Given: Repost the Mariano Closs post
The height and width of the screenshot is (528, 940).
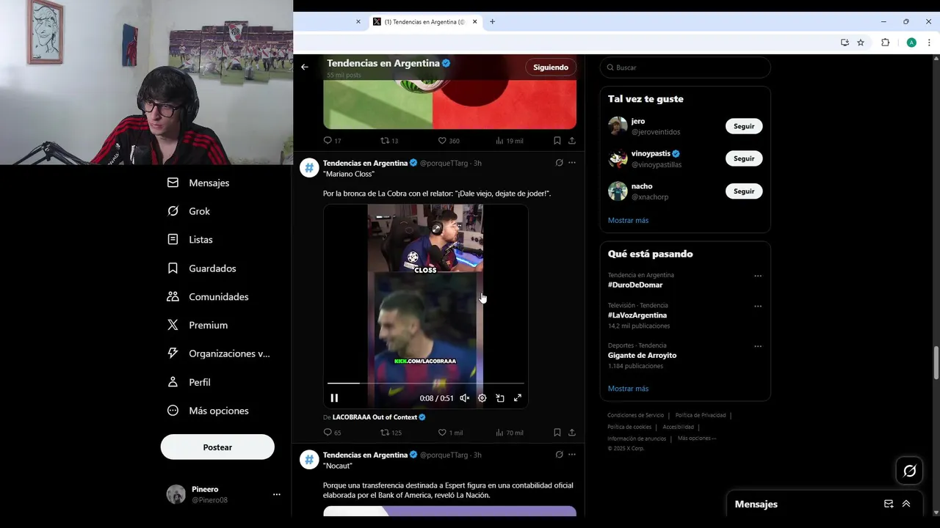Looking at the screenshot, I should click(x=391, y=433).
